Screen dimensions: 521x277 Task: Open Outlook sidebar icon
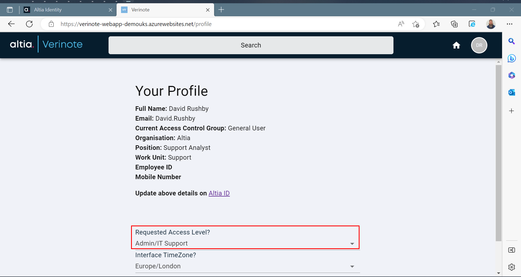click(x=512, y=92)
